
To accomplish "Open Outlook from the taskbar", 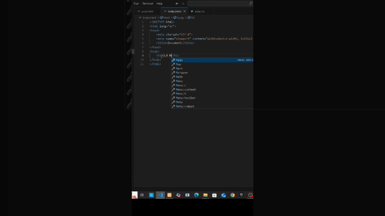I will [223, 195].
